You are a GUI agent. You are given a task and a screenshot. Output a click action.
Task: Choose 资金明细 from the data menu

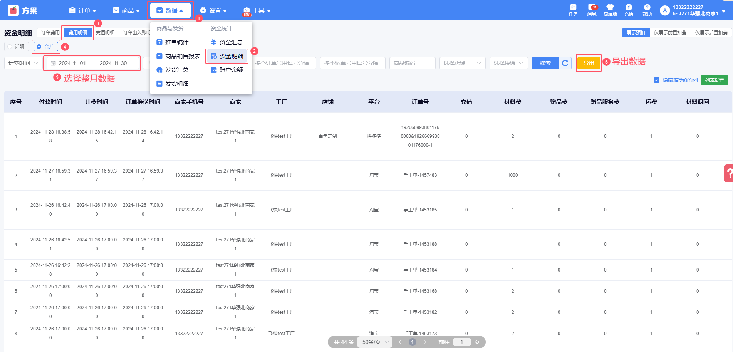(227, 56)
